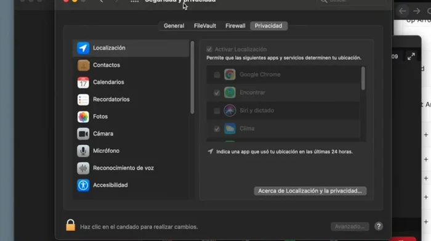Toggle Clima location checkbox
Viewport: 431px width, 241px height.
(217, 128)
